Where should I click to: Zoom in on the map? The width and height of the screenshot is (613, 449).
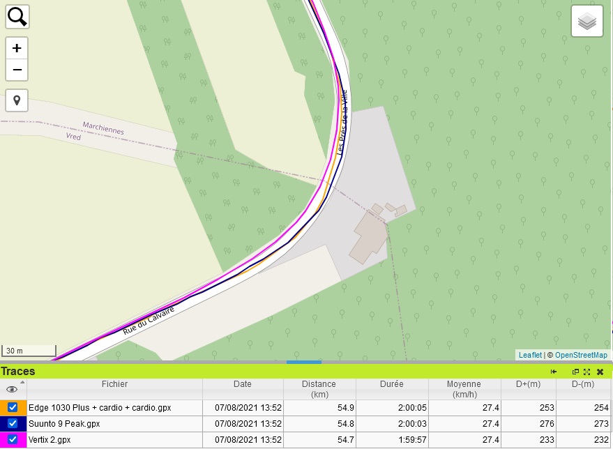click(17, 49)
